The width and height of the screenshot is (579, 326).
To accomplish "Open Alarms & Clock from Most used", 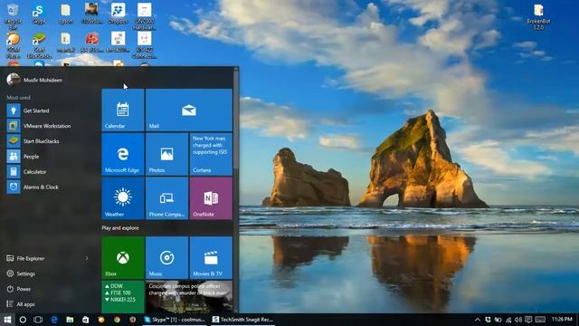I will point(50,187).
